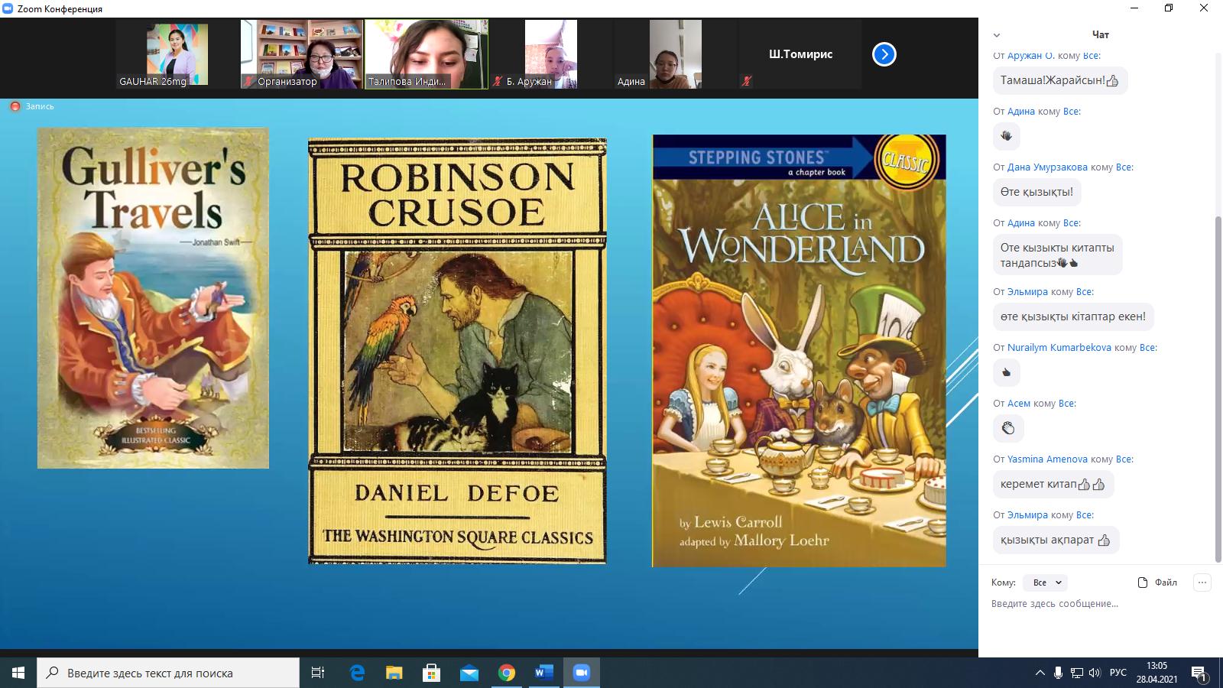Select Талипова Инди participant video
Image resolution: width=1223 pixels, height=688 pixels.
(x=427, y=54)
